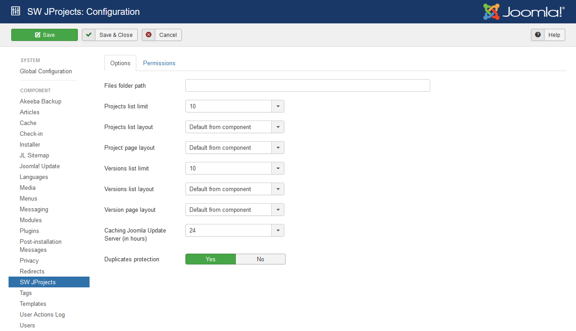Open the Projects list layout dropdown
Viewport: 576px width, 331px height.
[235, 127]
